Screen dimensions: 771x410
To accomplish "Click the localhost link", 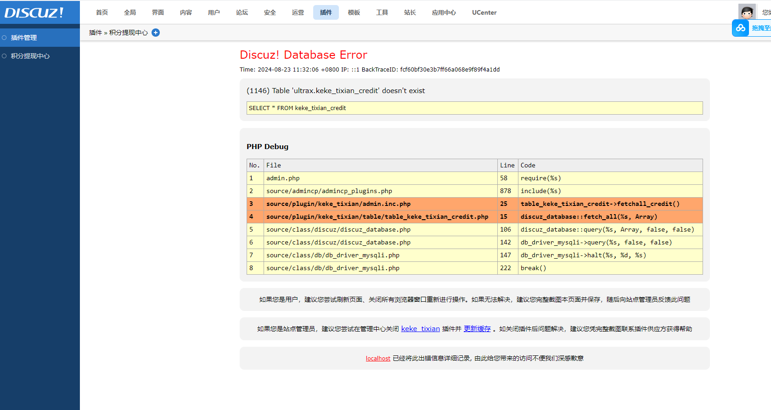I will [x=378, y=358].
